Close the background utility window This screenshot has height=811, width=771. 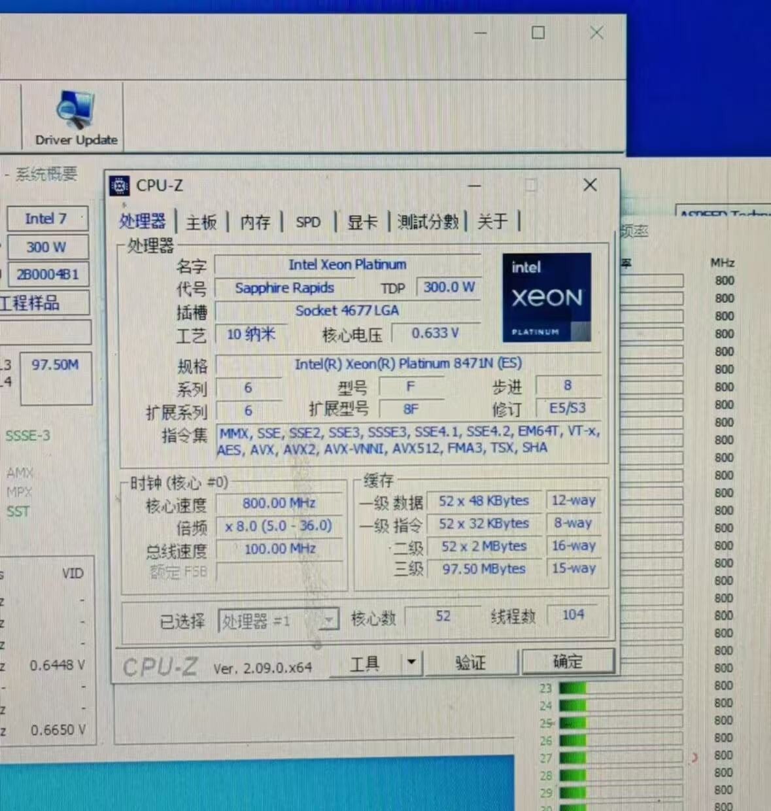(596, 32)
